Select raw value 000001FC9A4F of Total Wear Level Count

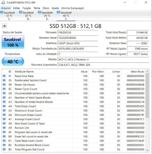(135, 141)
